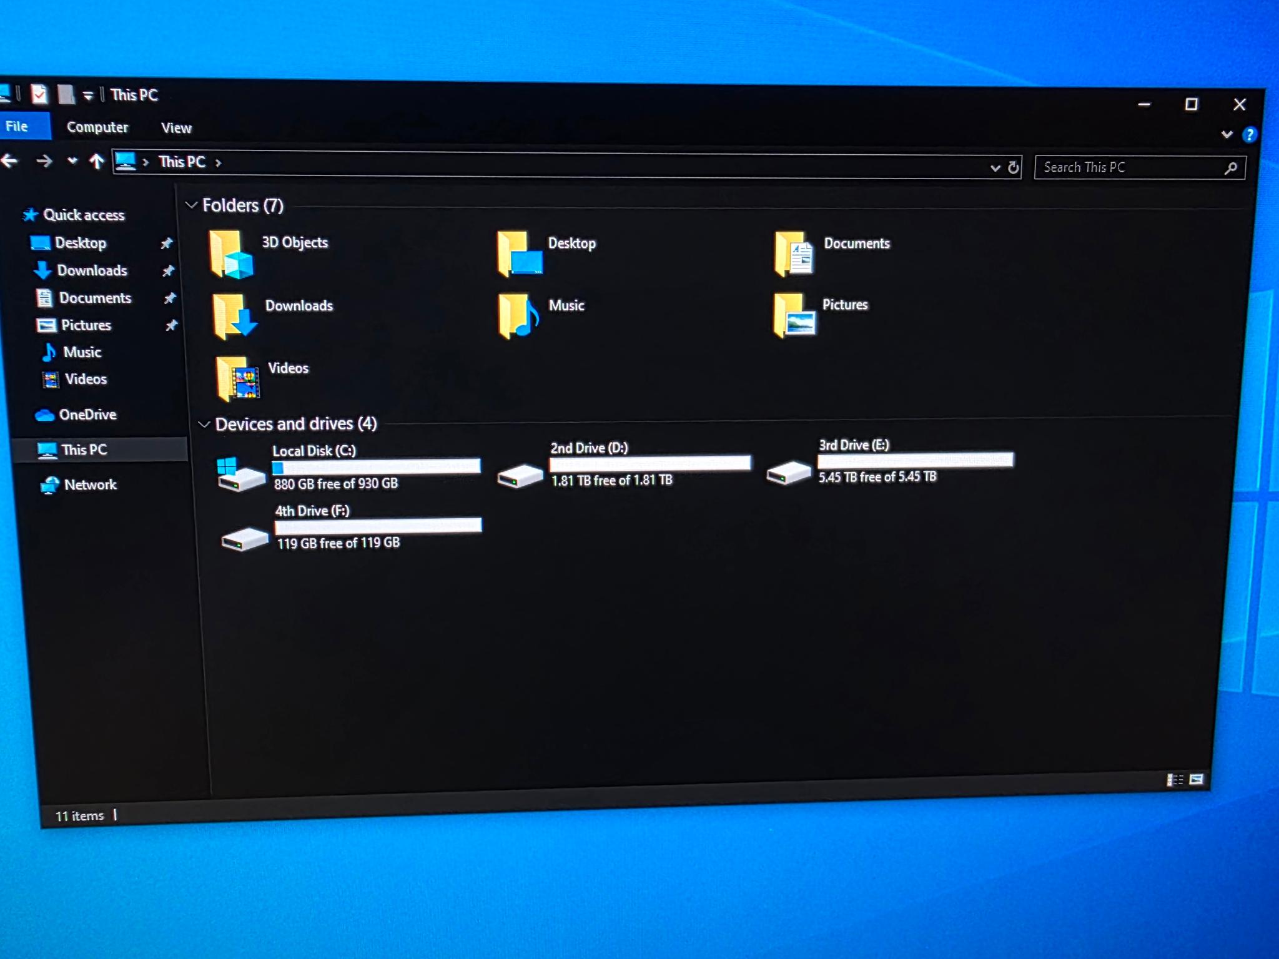The height and width of the screenshot is (959, 1279).
Task: Go back with the Back arrow
Action: (x=9, y=161)
